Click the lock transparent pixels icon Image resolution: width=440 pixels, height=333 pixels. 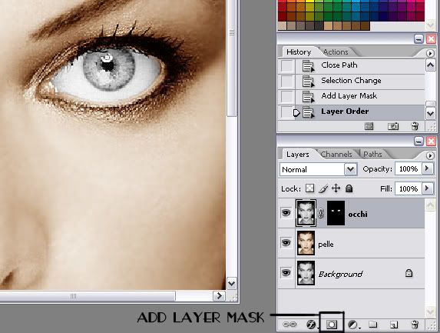point(309,188)
